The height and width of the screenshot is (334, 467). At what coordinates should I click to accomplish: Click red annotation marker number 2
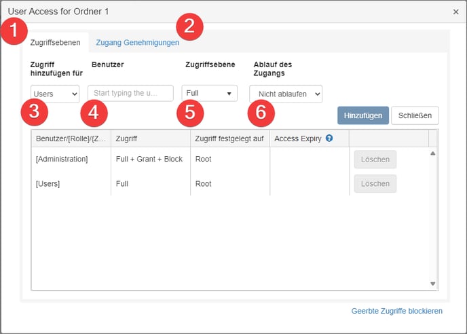pos(189,27)
